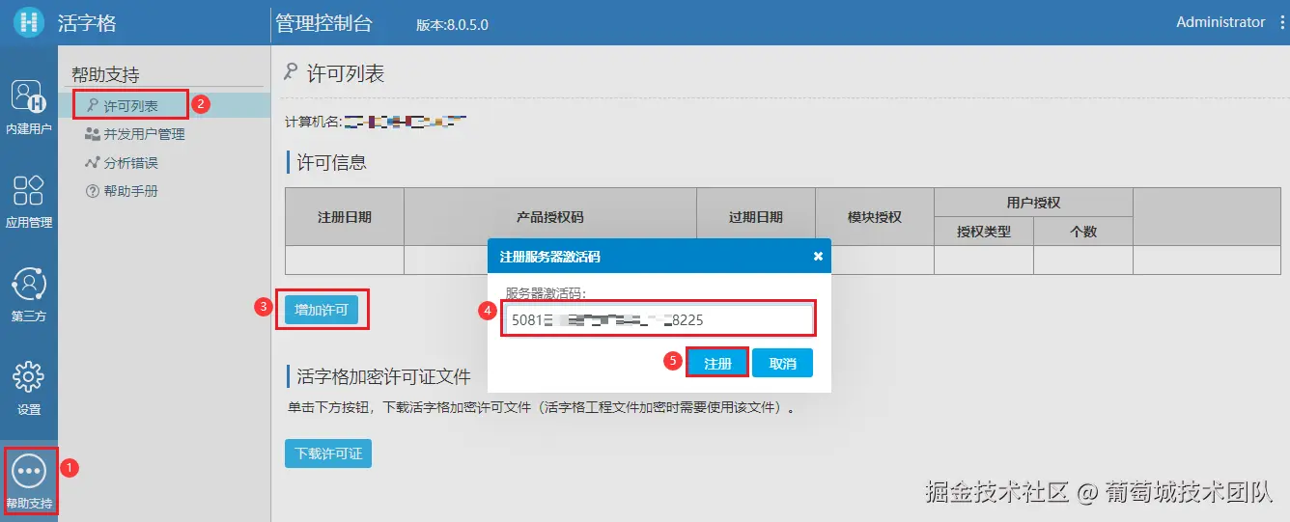Open the 帮助支持 sidebar section

click(29, 481)
